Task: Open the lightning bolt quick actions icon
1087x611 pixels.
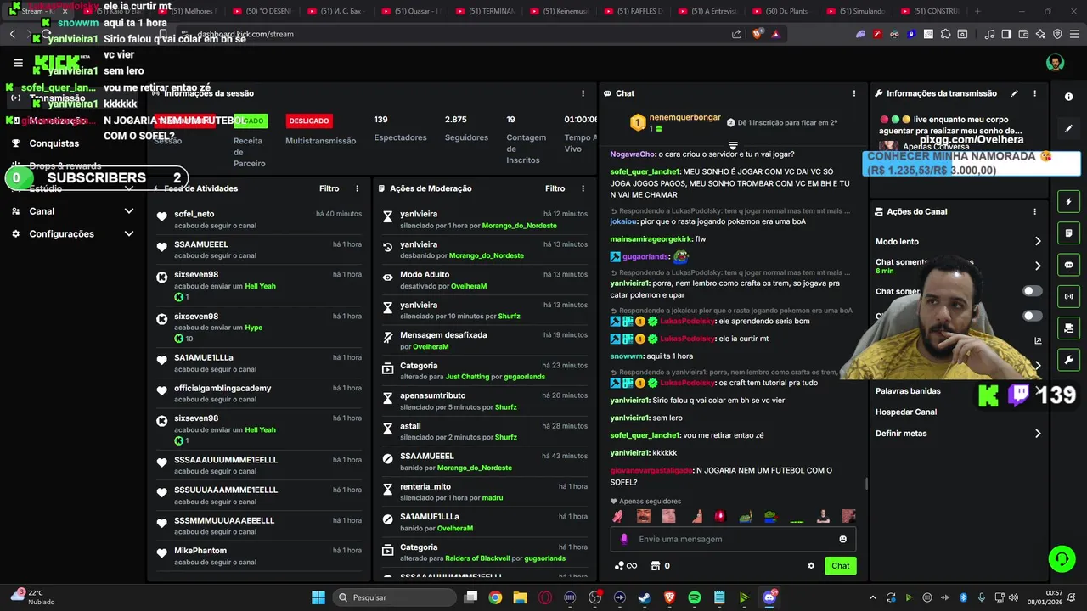Action: [1068, 202]
